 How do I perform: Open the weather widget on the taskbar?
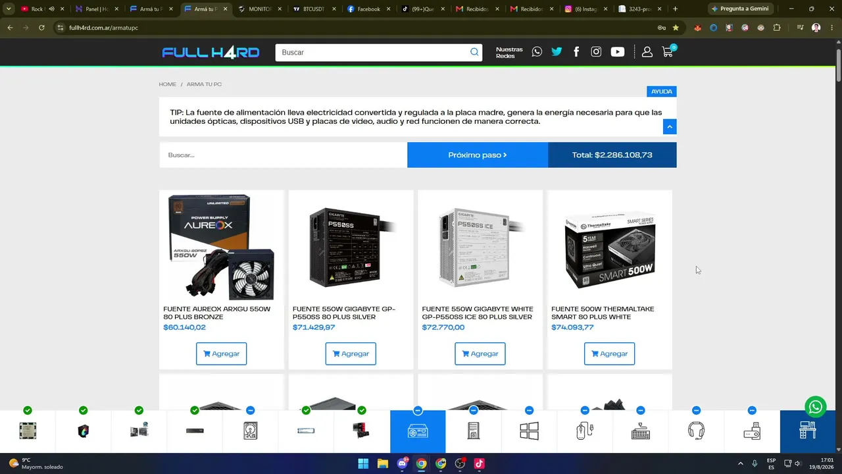click(36, 463)
